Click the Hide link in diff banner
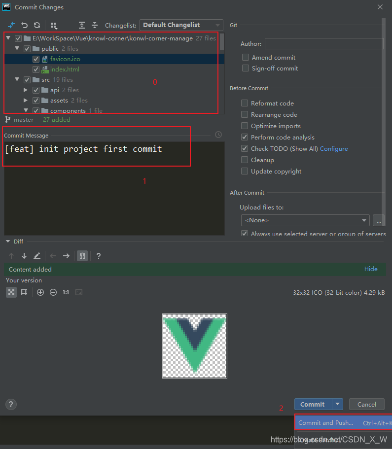 coord(371,269)
